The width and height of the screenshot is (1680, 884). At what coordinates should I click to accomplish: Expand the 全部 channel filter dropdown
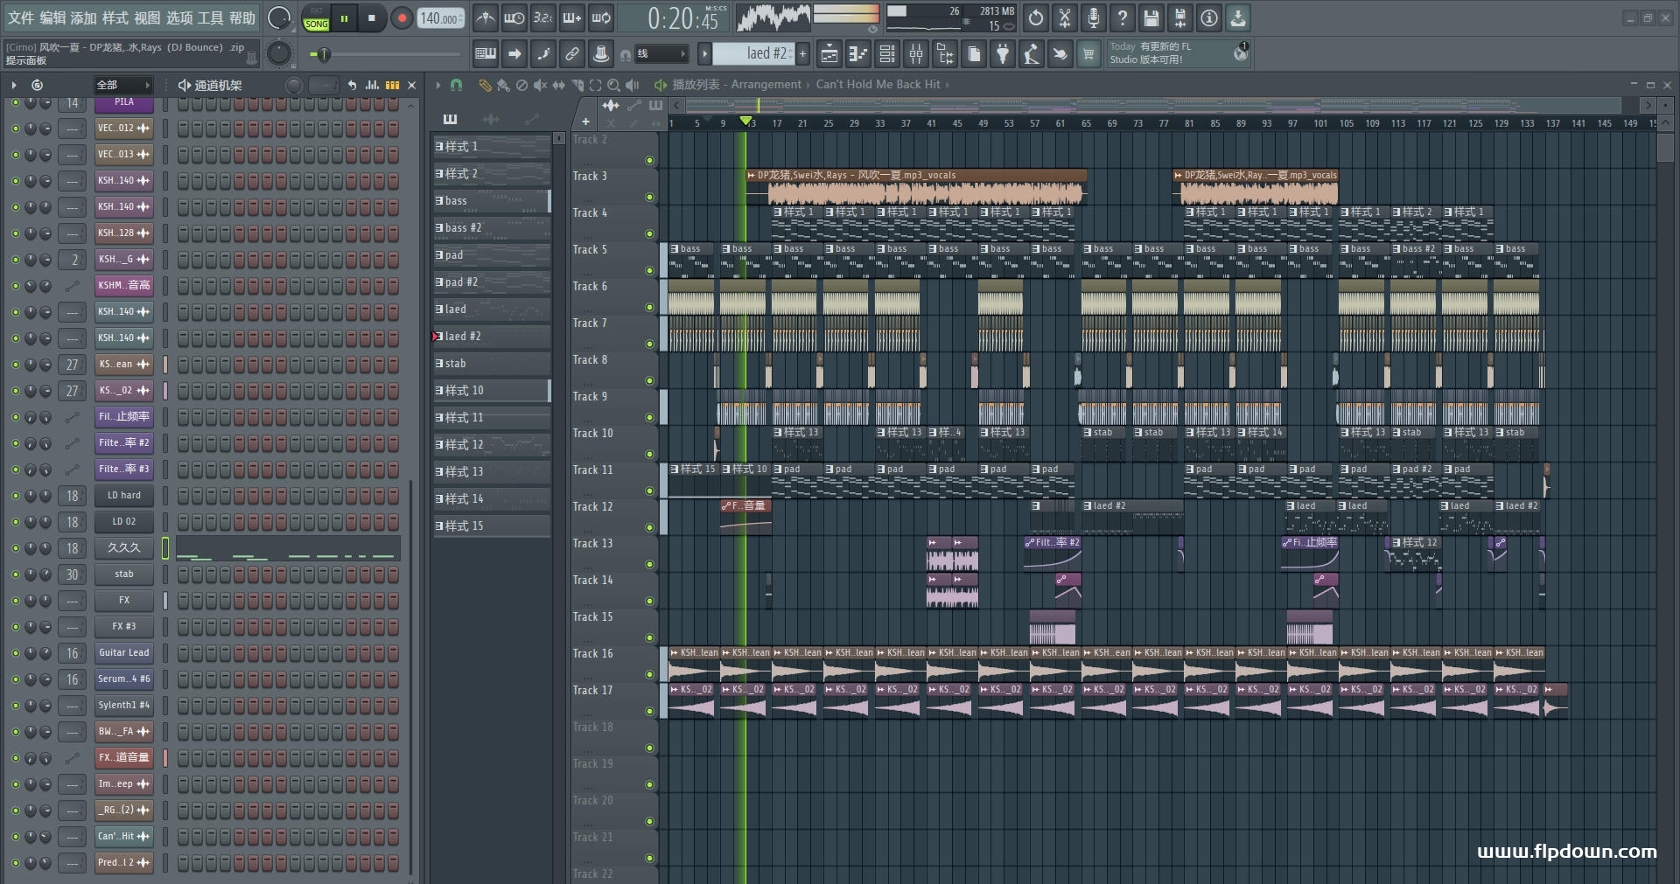(122, 85)
